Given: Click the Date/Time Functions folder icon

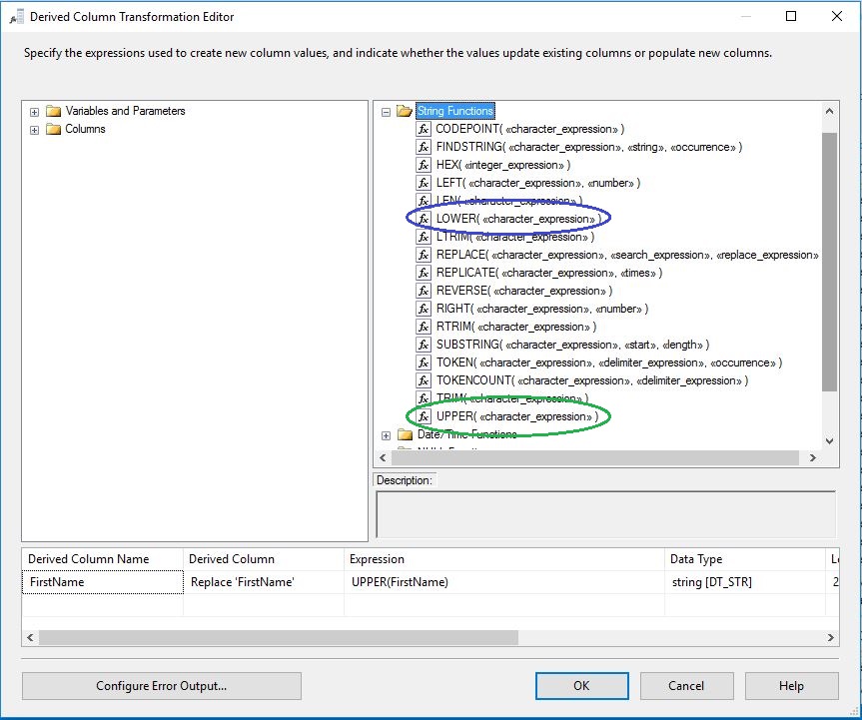Looking at the screenshot, I should click(405, 434).
